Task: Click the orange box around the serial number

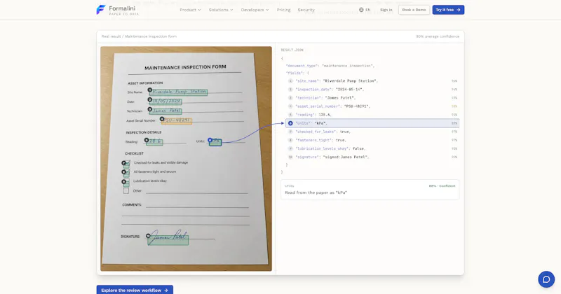Action: pyautogui.click(x=177, y=121)
